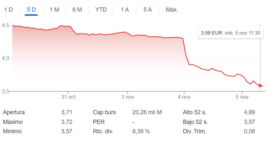Screen dimensions: 267x141
Task: Click the 3 nov date axis label
Action: click(x=128, y=97)
